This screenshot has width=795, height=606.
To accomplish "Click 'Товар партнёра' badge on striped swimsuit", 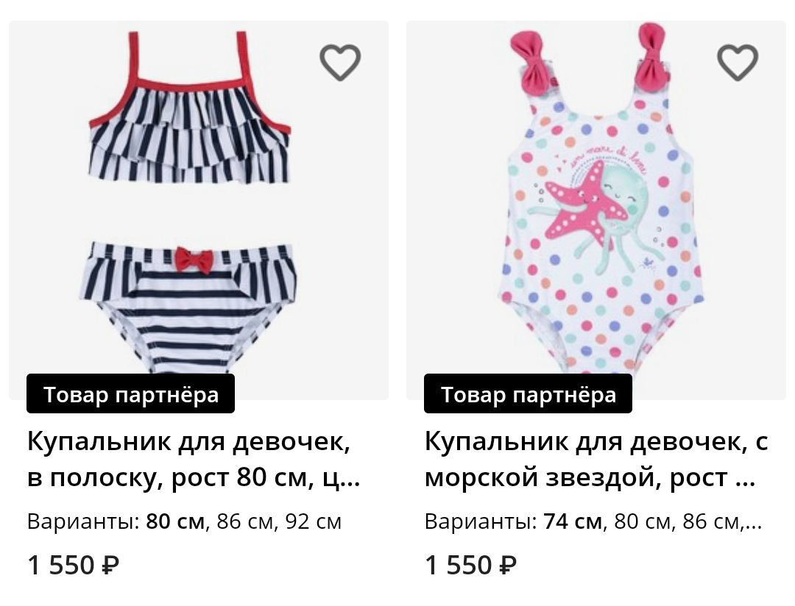I will pos(130,393).
